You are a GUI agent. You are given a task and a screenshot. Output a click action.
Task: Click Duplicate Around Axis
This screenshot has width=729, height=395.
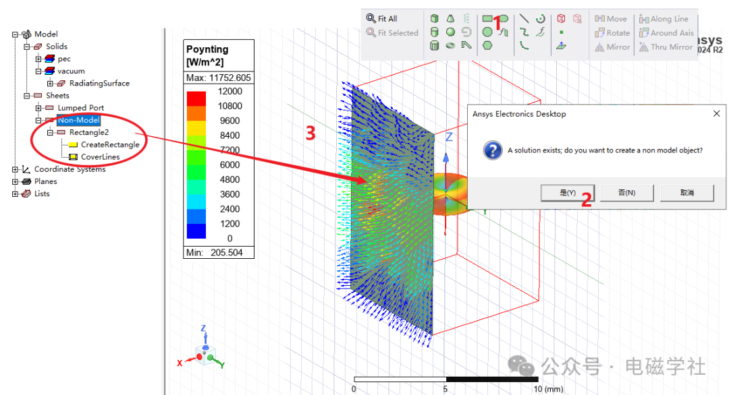[x=666, y=33]
